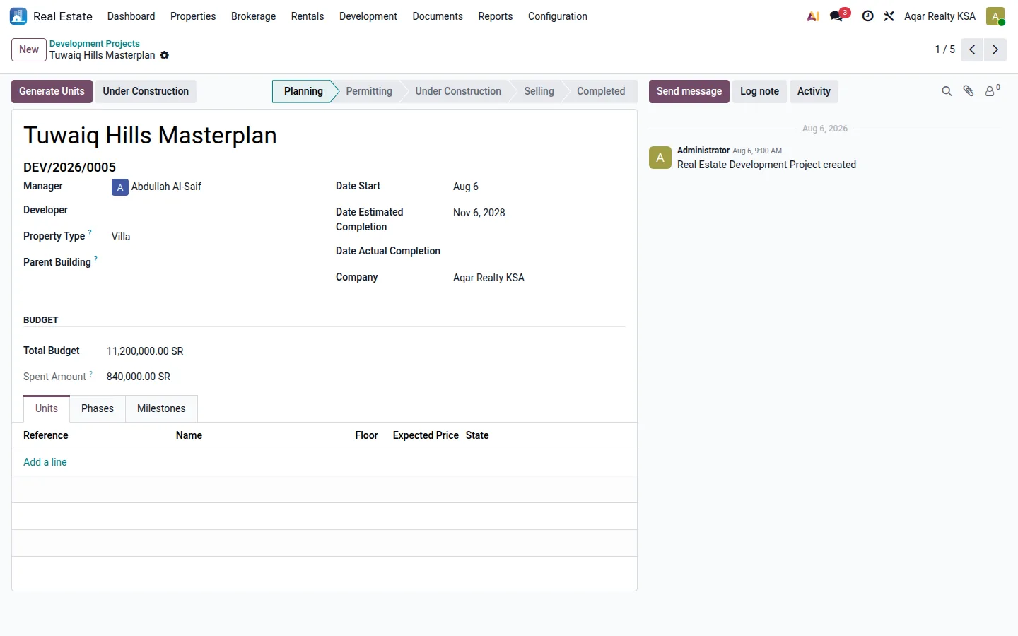The height and width of the screenshot is (636, 1018).
Task: Open the user avatar menu
Action: 995,16
